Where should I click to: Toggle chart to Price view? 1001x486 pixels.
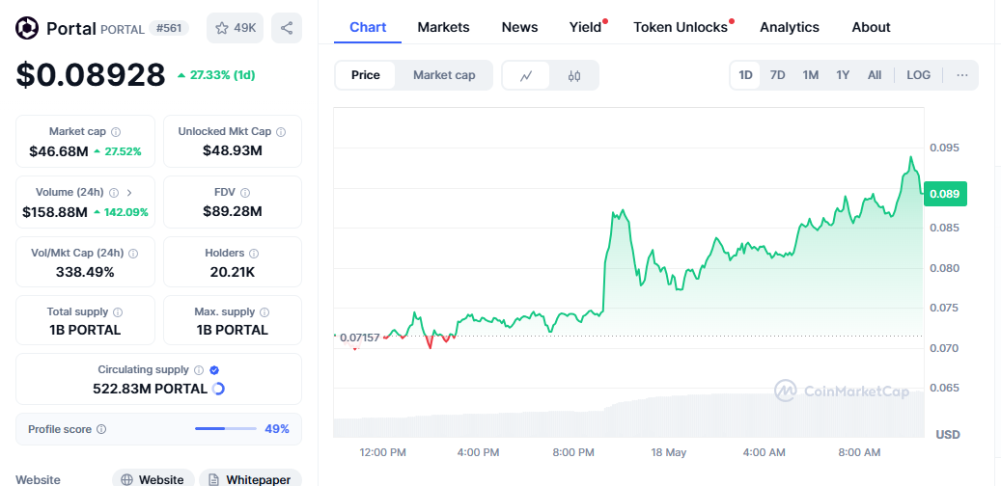366,75
